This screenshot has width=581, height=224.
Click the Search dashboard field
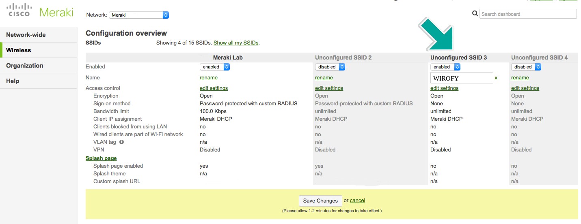pyautogui.click(x=528, y=14)
